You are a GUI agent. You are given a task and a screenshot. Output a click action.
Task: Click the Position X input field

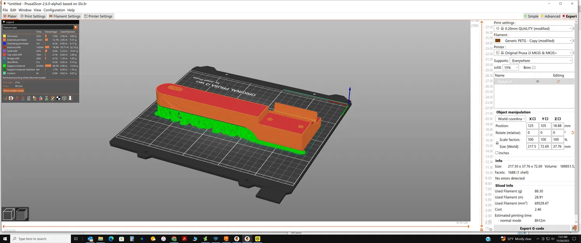click(x=532, y=126)
